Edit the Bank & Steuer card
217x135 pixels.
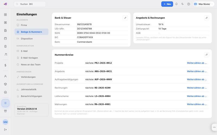(x=125, y=18)
